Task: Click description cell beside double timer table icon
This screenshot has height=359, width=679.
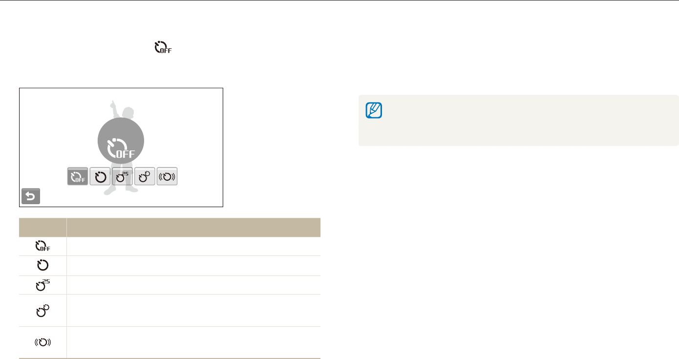Action: pos(193,310)
